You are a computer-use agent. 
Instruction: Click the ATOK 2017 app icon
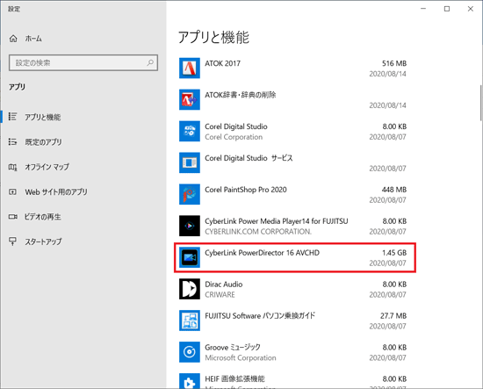[x=190, y=68]
